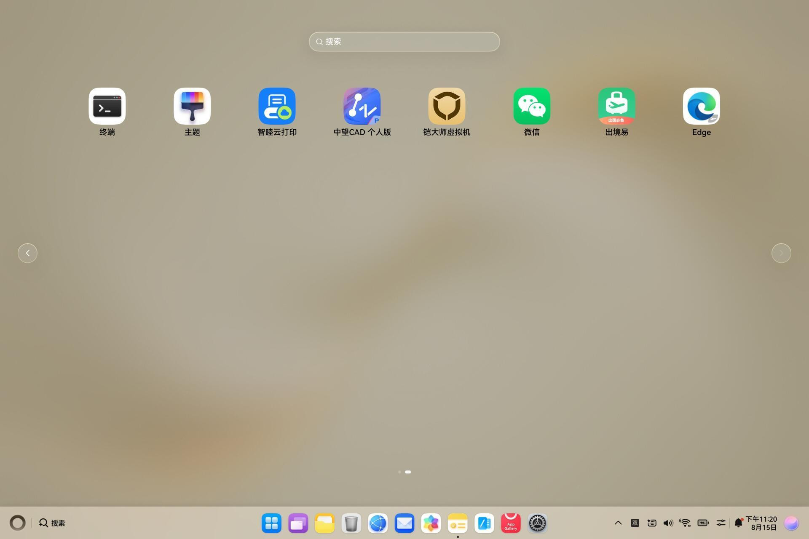Open the 出境易 travel app

[x=616, y=106]
